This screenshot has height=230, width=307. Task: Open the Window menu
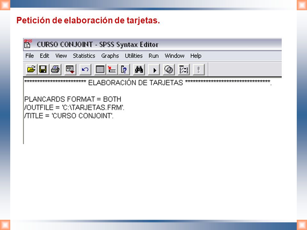(175, 56)
